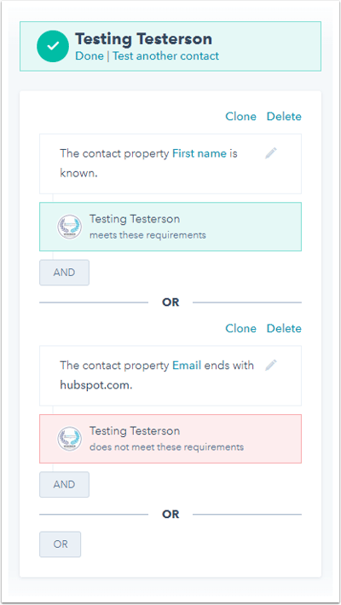Click Done link in header banner
Viewport: 341px width, 605px height.
tap(90, 56)
